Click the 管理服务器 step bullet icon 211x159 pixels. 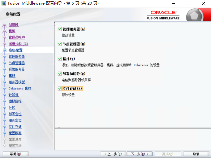[5, 57]
